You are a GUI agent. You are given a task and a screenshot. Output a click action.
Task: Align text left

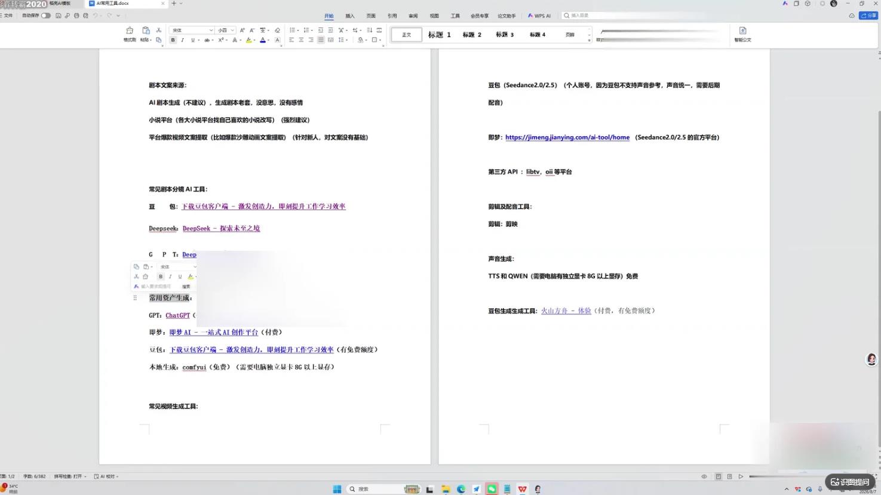tap(291, 40)
